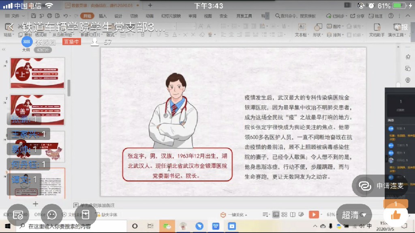Viewport: 415px width, 233px height.
Task: Click the Cortana circle icon
Action: tap(135, 226)
